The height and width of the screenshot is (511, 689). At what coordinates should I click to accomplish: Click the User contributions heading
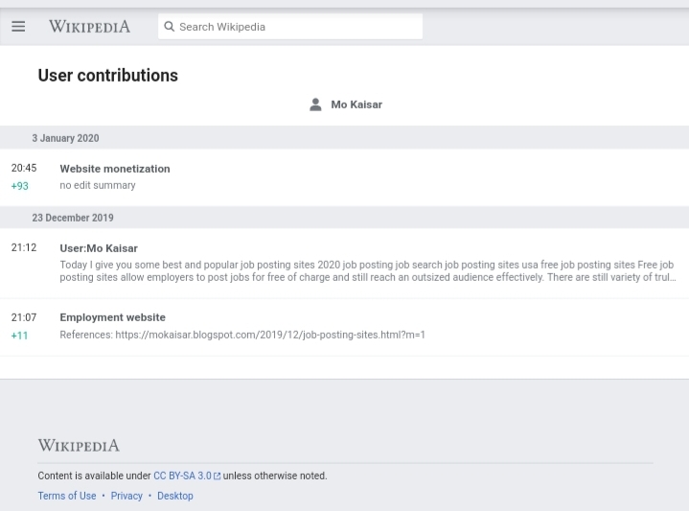(108, 76)
